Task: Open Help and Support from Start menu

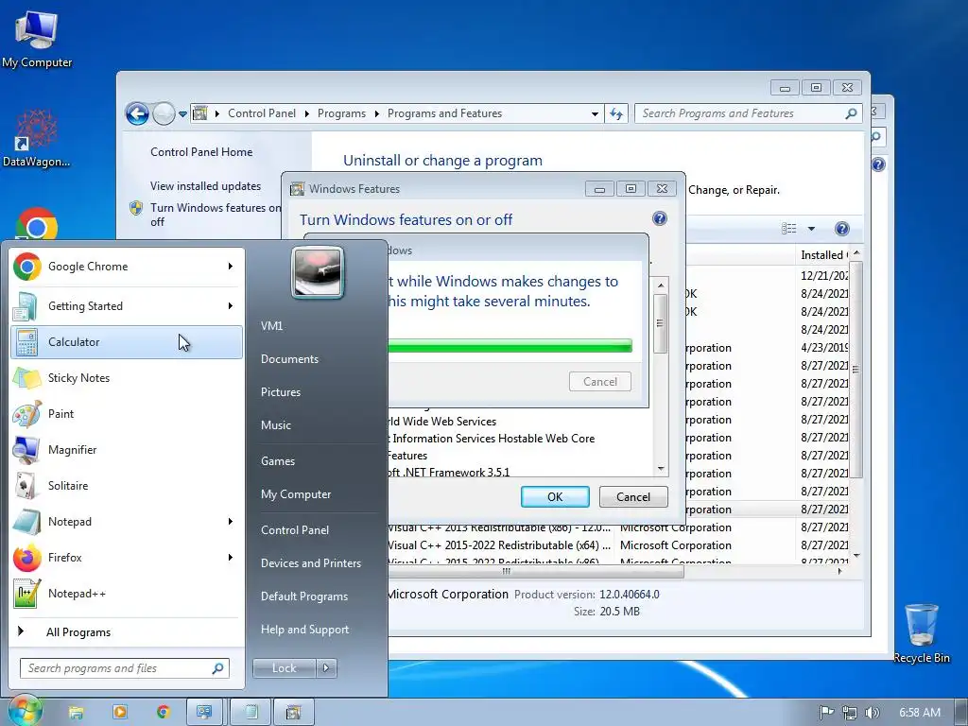Action: click(305, 630)
